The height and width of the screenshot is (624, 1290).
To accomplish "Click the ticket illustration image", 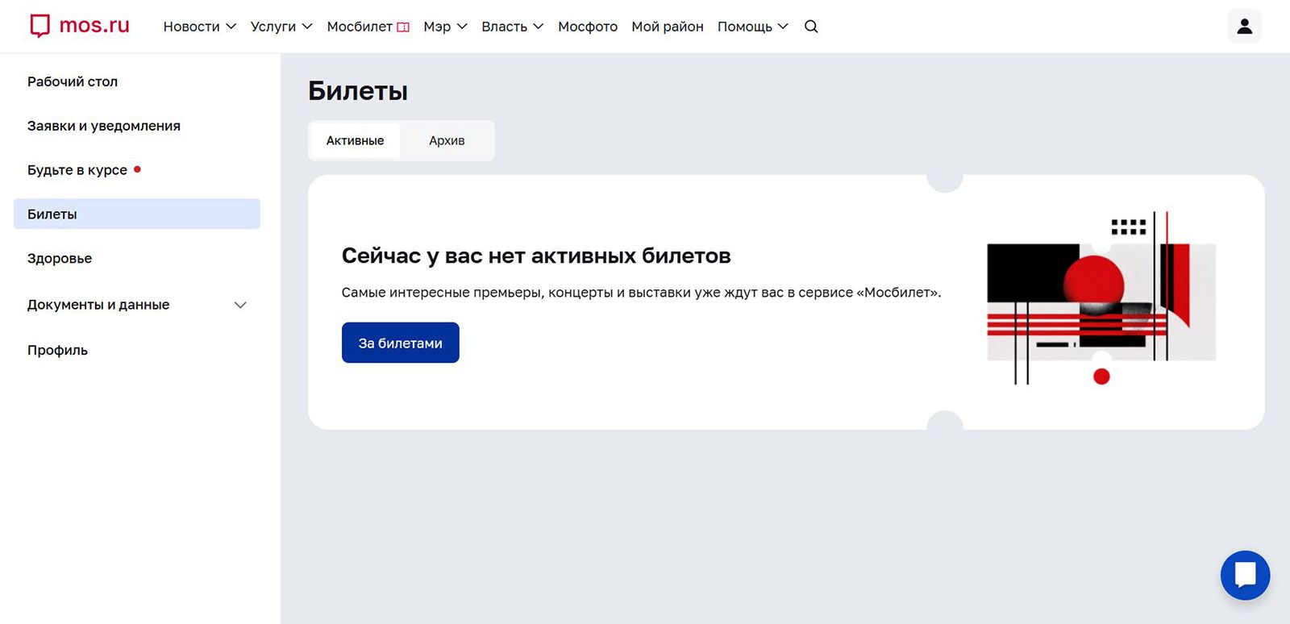I will pyautogui.click(x=1101, y=300).
